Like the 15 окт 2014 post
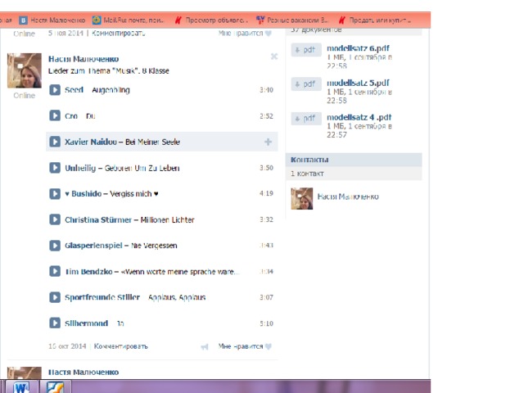This screenshot has width=524, height=393. click(245, 346)
